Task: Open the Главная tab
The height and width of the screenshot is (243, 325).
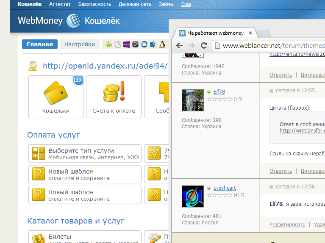Action: (39, 44)
